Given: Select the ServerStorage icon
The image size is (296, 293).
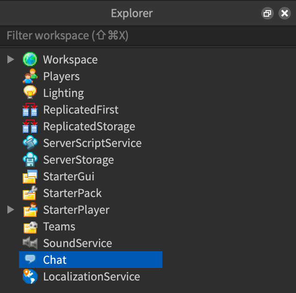Looking at the screenshot, I should [x=30, y=160].
